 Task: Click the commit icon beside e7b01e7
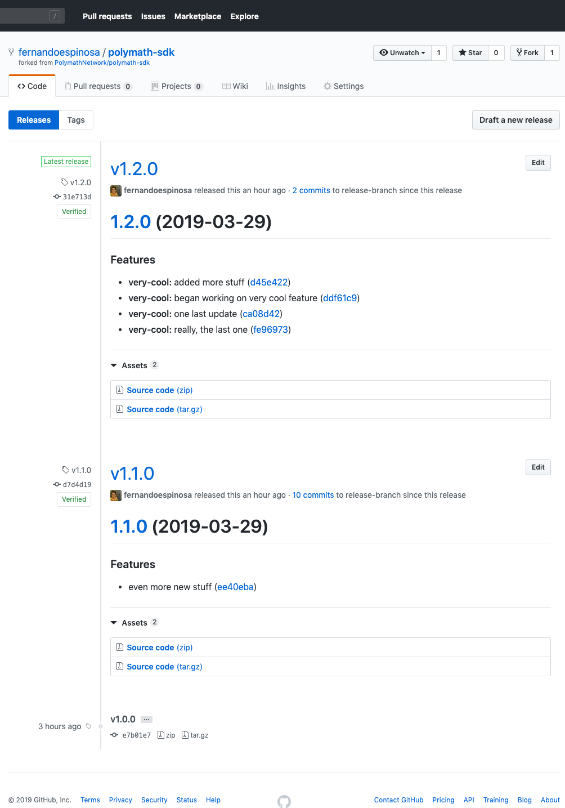point(115,735)
